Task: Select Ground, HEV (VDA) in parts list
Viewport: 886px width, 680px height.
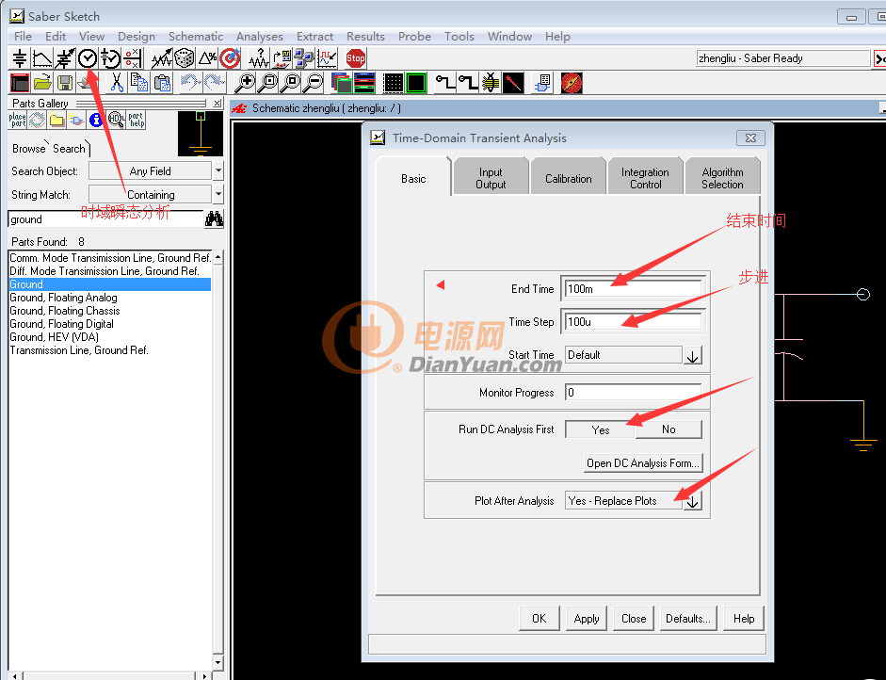Action: click(x=110, y=337)
